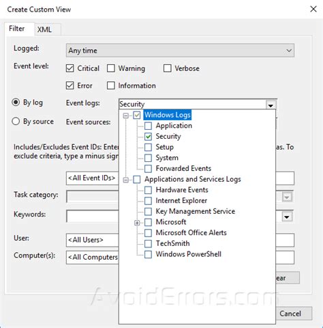Enable the Information event level

[x=111, y=85]
